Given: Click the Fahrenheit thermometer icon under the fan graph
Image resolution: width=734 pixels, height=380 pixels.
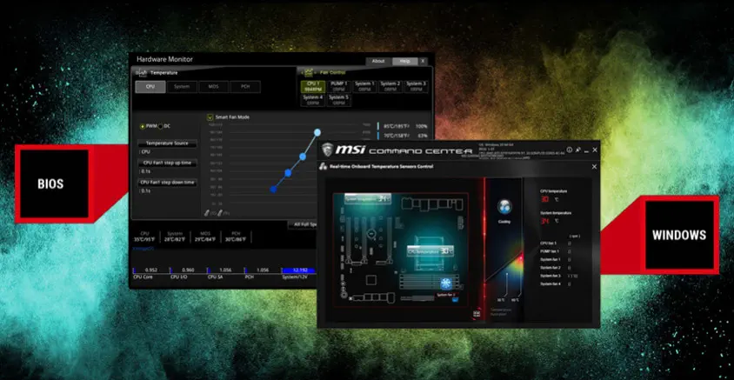Looking at the screenshot, I should pos(220,213).
